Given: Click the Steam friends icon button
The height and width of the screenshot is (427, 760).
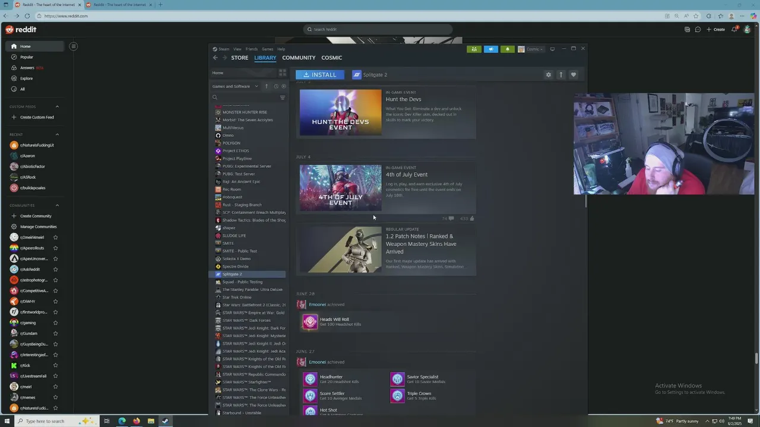Looking at the screenshot, I should pos(474,49).
